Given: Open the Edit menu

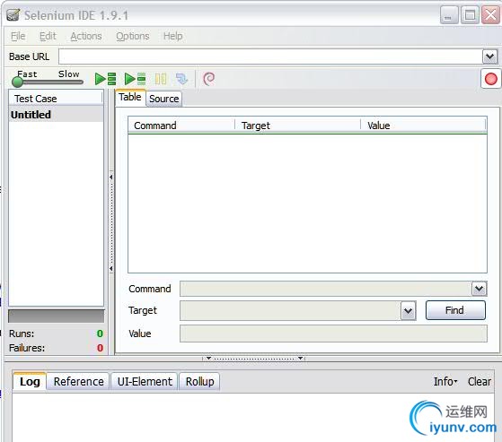Looking at the screenshot, I should coord(48,36).
